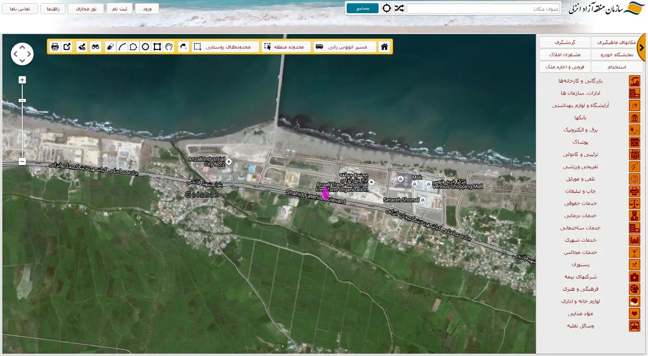Click the جستجو search button

point(363,9)
